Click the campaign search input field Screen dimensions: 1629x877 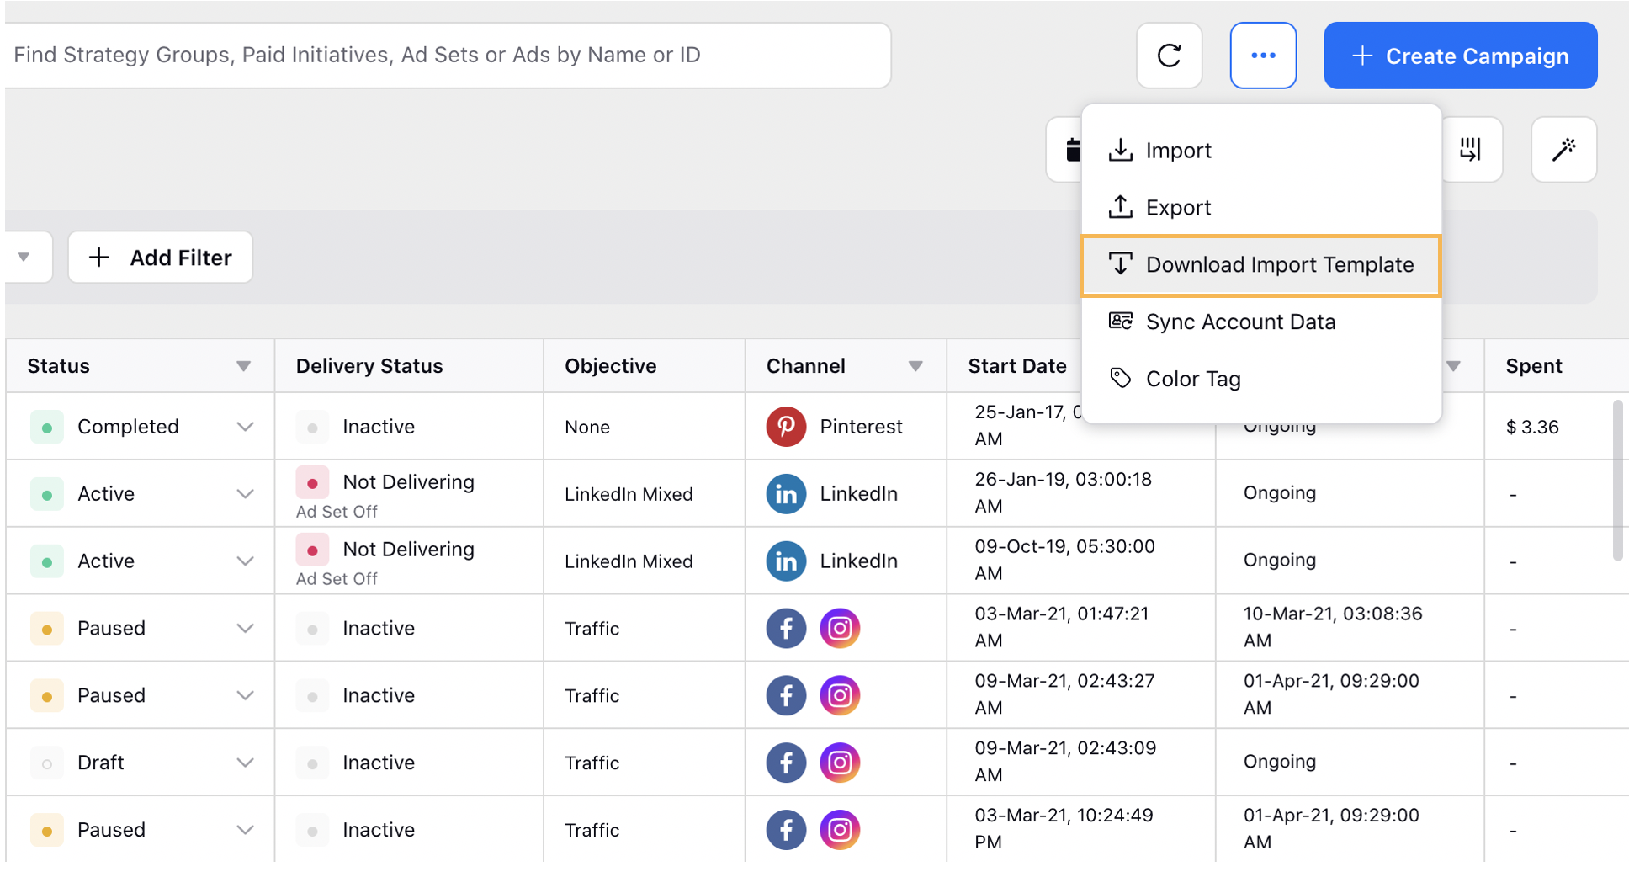446,56
